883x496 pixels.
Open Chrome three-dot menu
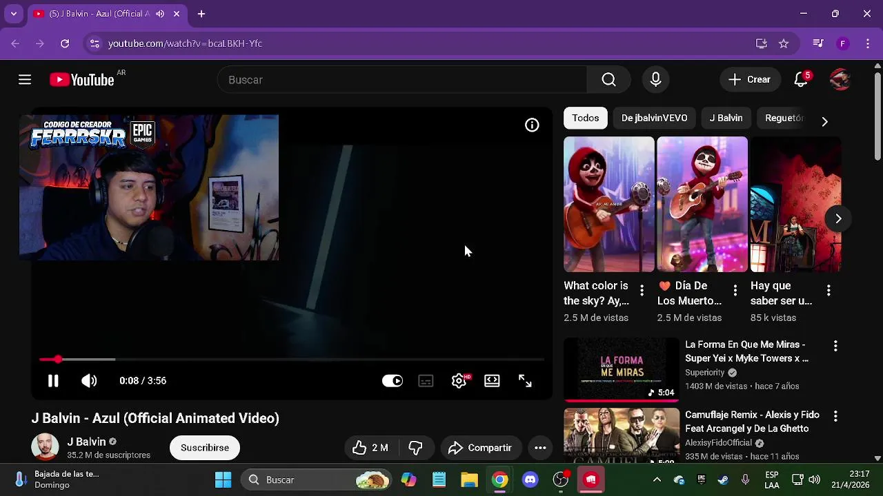[x=867, y=43]
